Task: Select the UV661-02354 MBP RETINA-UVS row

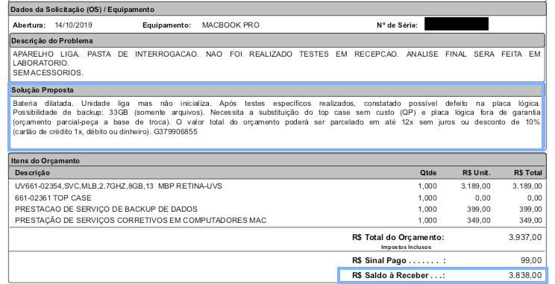Action: [277, 186]
